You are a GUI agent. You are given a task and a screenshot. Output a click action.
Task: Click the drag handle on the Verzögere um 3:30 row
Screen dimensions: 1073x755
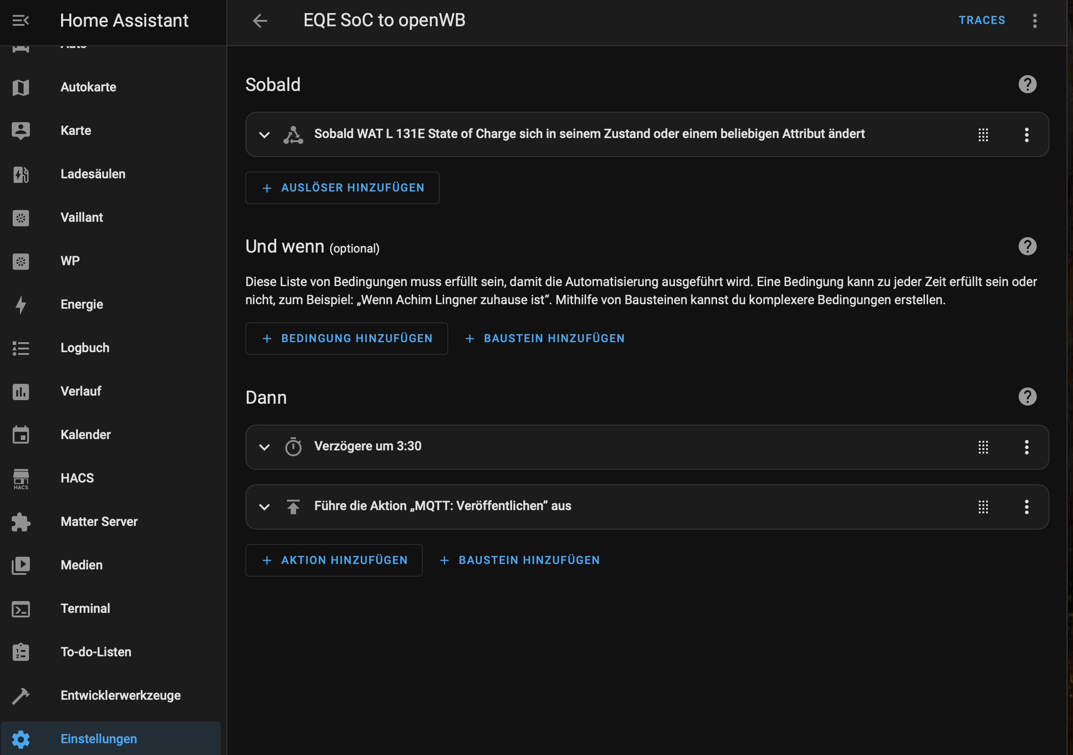983,447
